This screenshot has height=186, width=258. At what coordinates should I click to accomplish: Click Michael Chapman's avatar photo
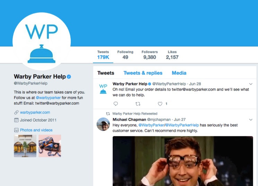coord(103,124)
